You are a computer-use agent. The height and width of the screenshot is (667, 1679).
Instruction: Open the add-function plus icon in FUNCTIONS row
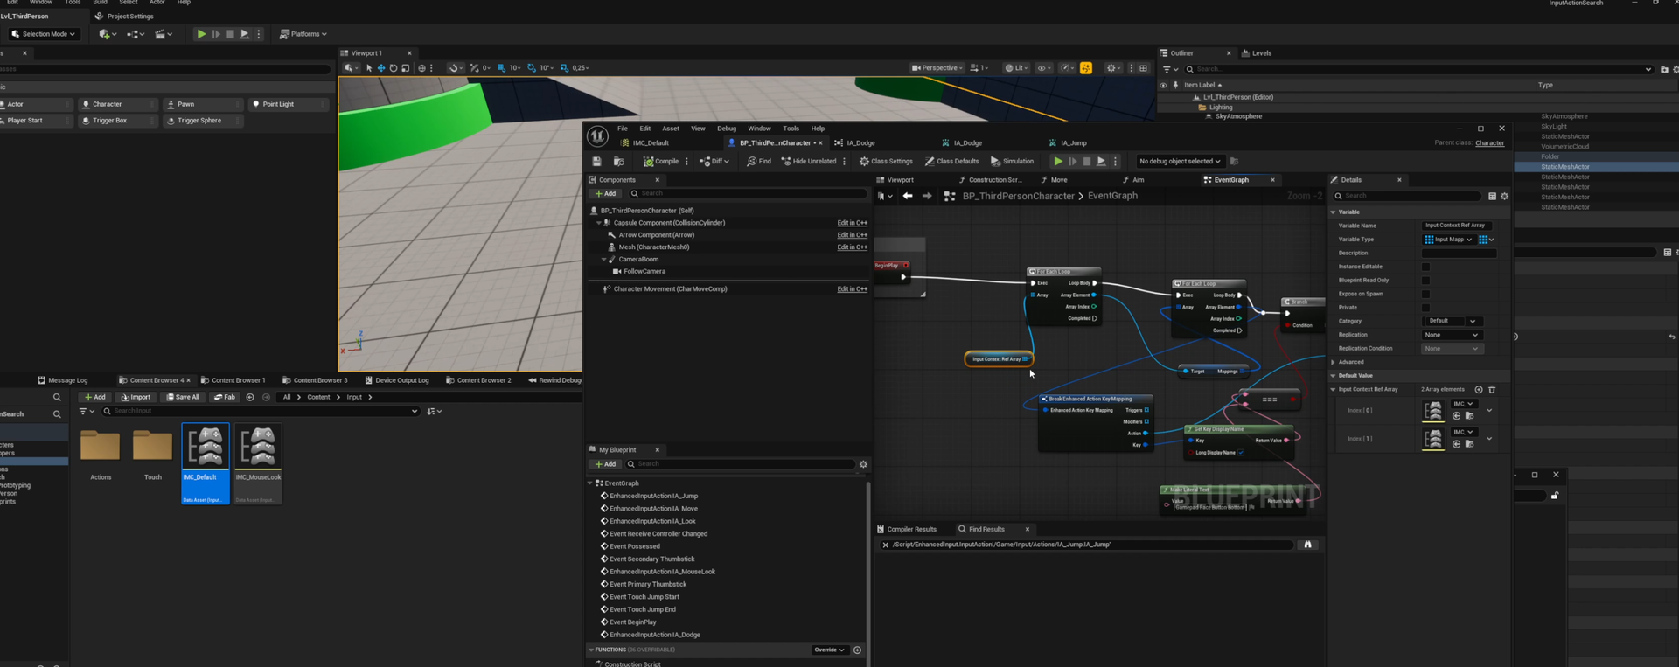857,650
